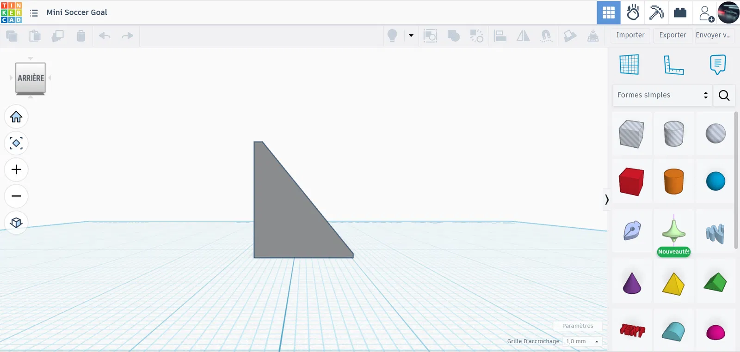Image resolution: width=740 pixels, height=352 pixels.
Task: Open the bricks workspace icon
Action: pos(680,12)
